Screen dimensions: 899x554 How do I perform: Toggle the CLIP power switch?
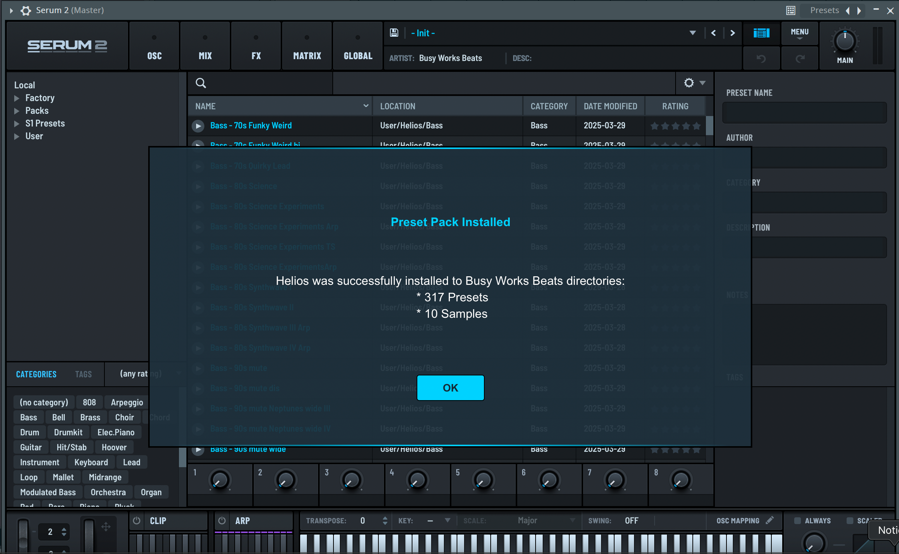click(136, 520)
